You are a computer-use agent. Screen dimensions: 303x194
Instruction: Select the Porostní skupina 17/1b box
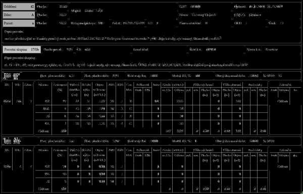(x=22, y=50)
